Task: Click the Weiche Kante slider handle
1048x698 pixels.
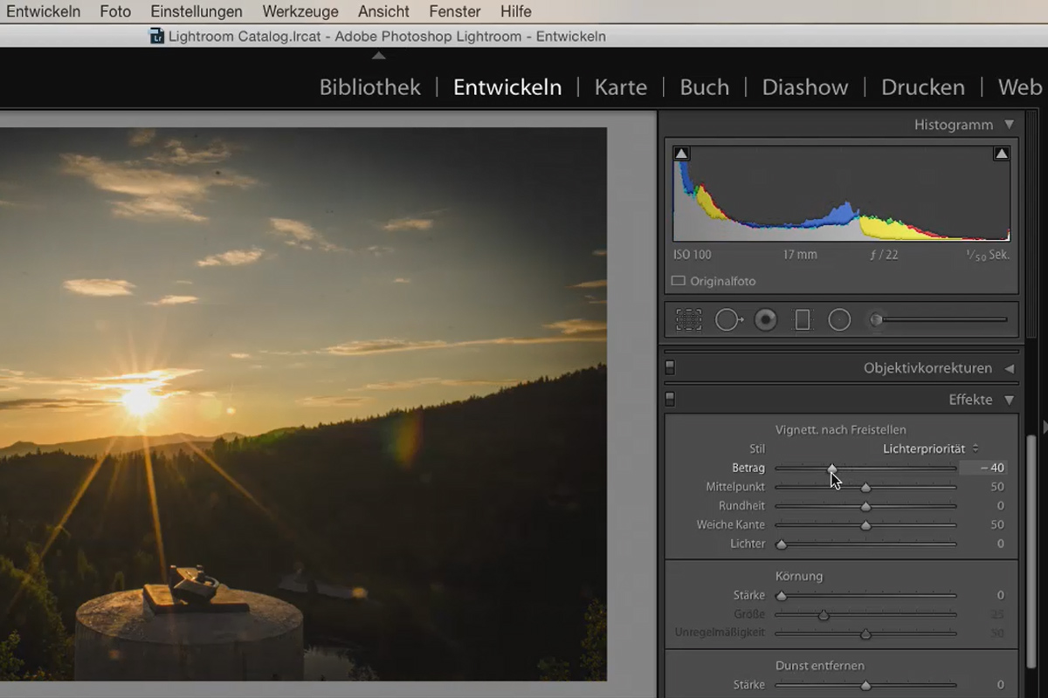Action: [865, 525]
